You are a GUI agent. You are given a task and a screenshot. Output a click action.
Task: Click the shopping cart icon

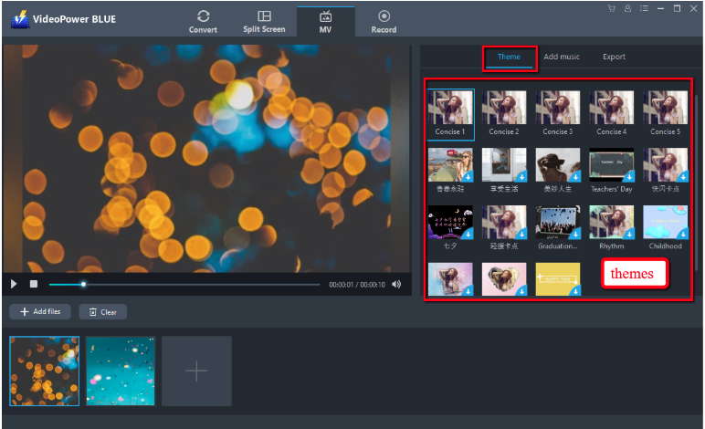[612, 8]
